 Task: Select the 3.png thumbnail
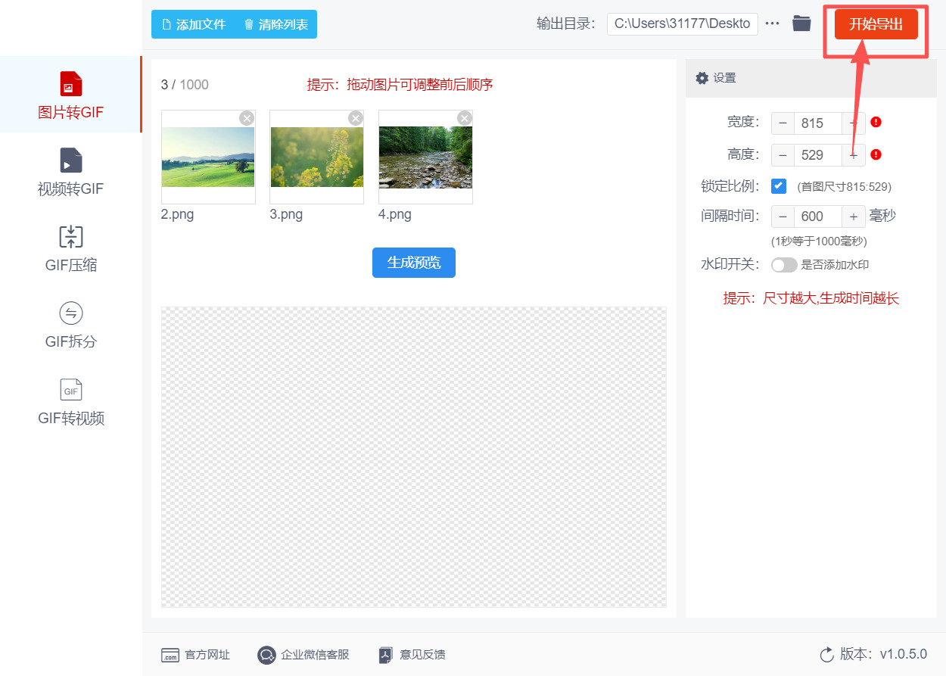(x=316, y=157)
